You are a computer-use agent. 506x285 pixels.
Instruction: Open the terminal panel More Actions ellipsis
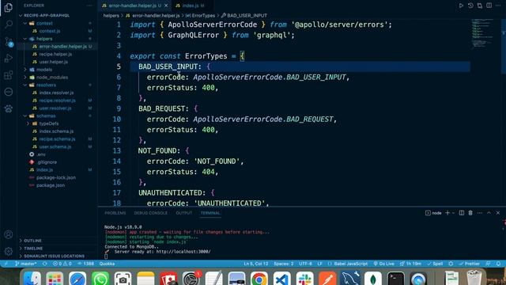[x=480, y=213]
